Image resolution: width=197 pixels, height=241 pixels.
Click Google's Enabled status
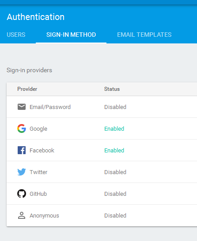pyautogui.click(x=114, y=128)
